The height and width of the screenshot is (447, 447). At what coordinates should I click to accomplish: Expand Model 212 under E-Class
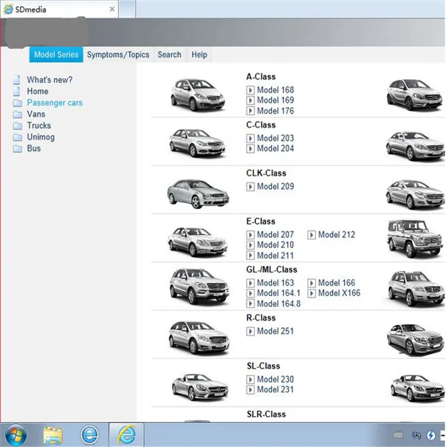[x=337, y=235]
